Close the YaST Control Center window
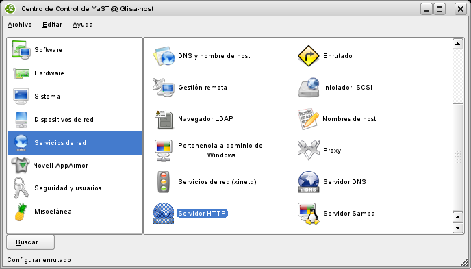471x269 pixels. tap(461, 10)
